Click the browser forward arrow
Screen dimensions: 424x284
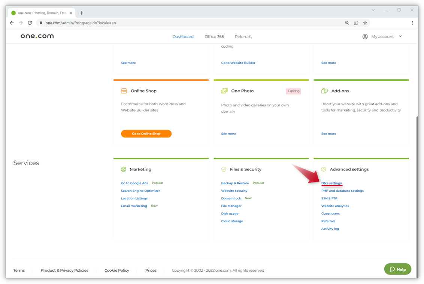pos(21,23)
